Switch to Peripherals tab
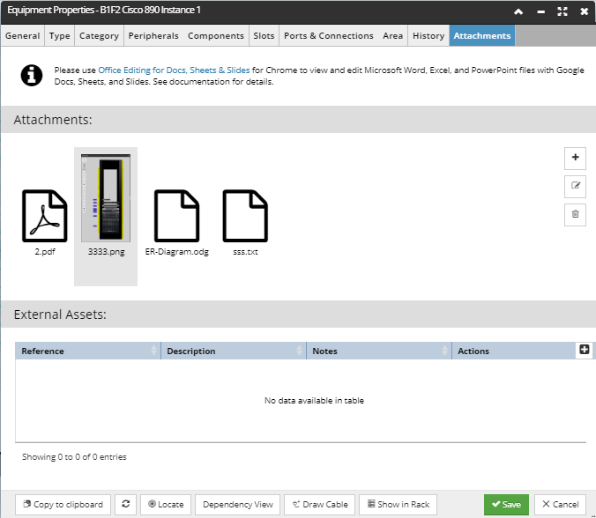 point(153,36)
